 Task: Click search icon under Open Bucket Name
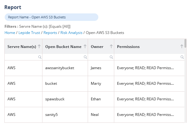(x=85, y=57)
